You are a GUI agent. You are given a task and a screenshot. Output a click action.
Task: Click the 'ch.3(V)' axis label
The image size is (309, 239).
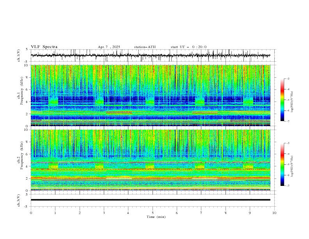pyautogui.click(x=19, y=200)
